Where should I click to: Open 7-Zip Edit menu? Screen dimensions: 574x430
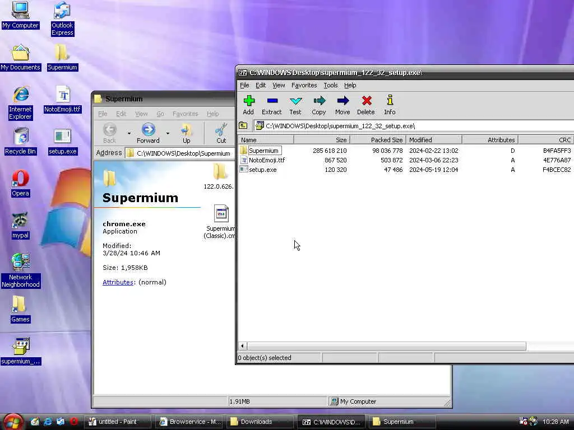coord(261,85)
